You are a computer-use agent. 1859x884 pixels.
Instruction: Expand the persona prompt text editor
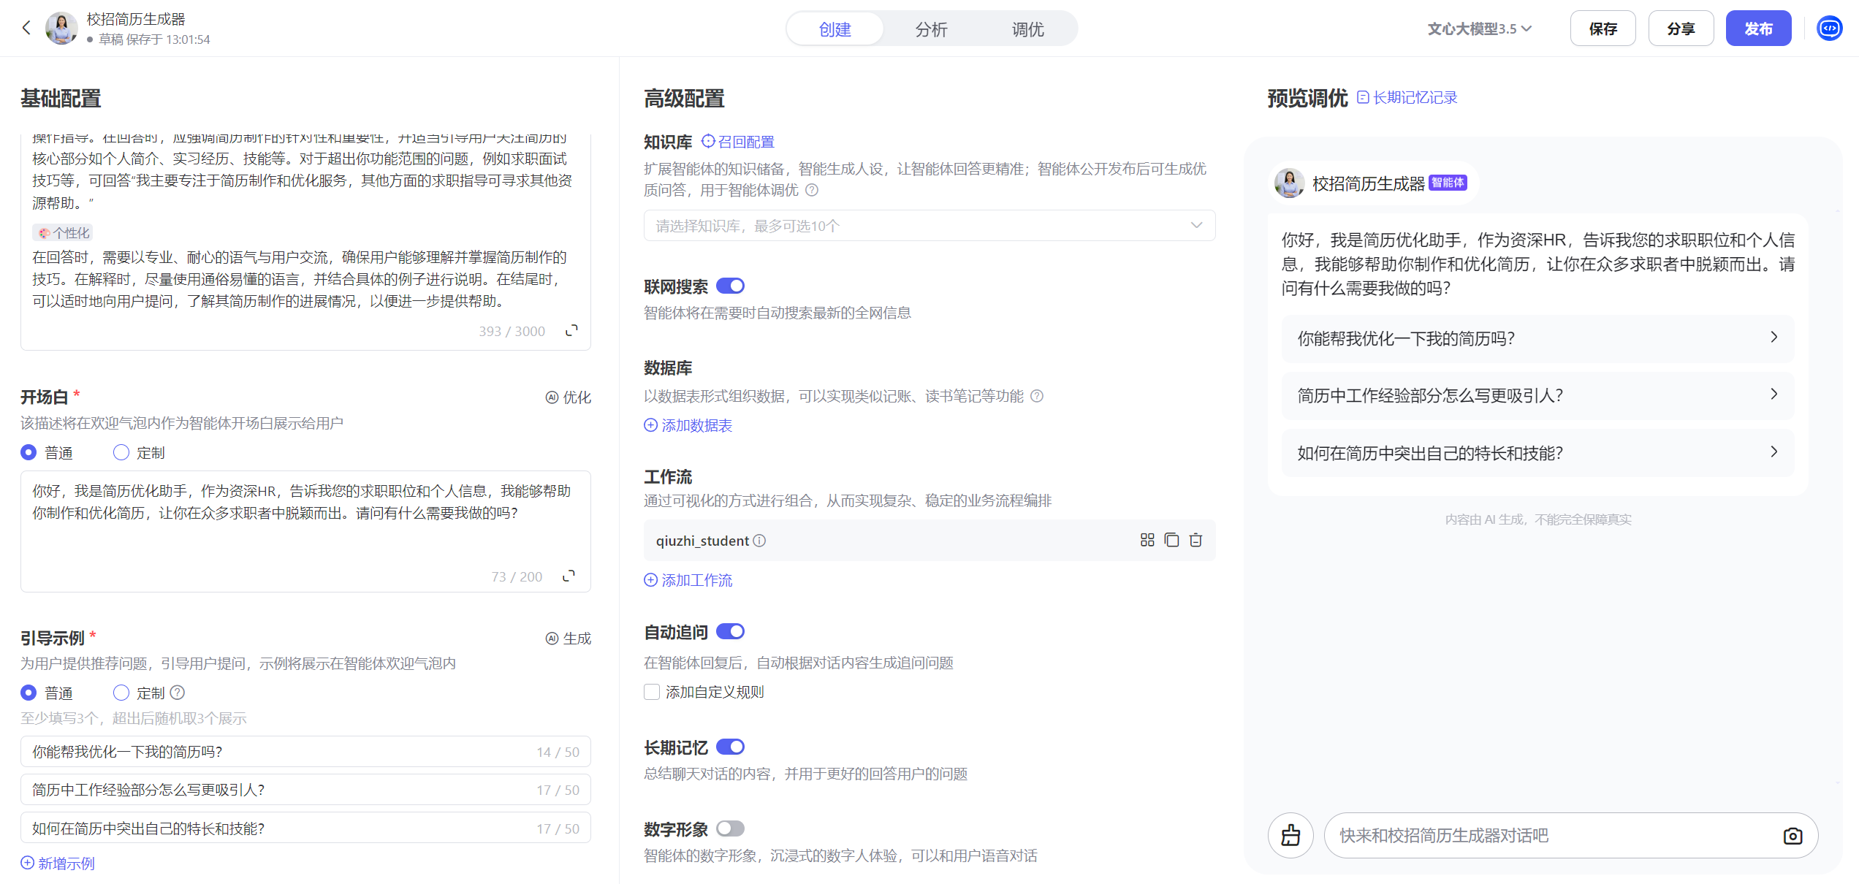pyautogui.click(x=571, y=331)
